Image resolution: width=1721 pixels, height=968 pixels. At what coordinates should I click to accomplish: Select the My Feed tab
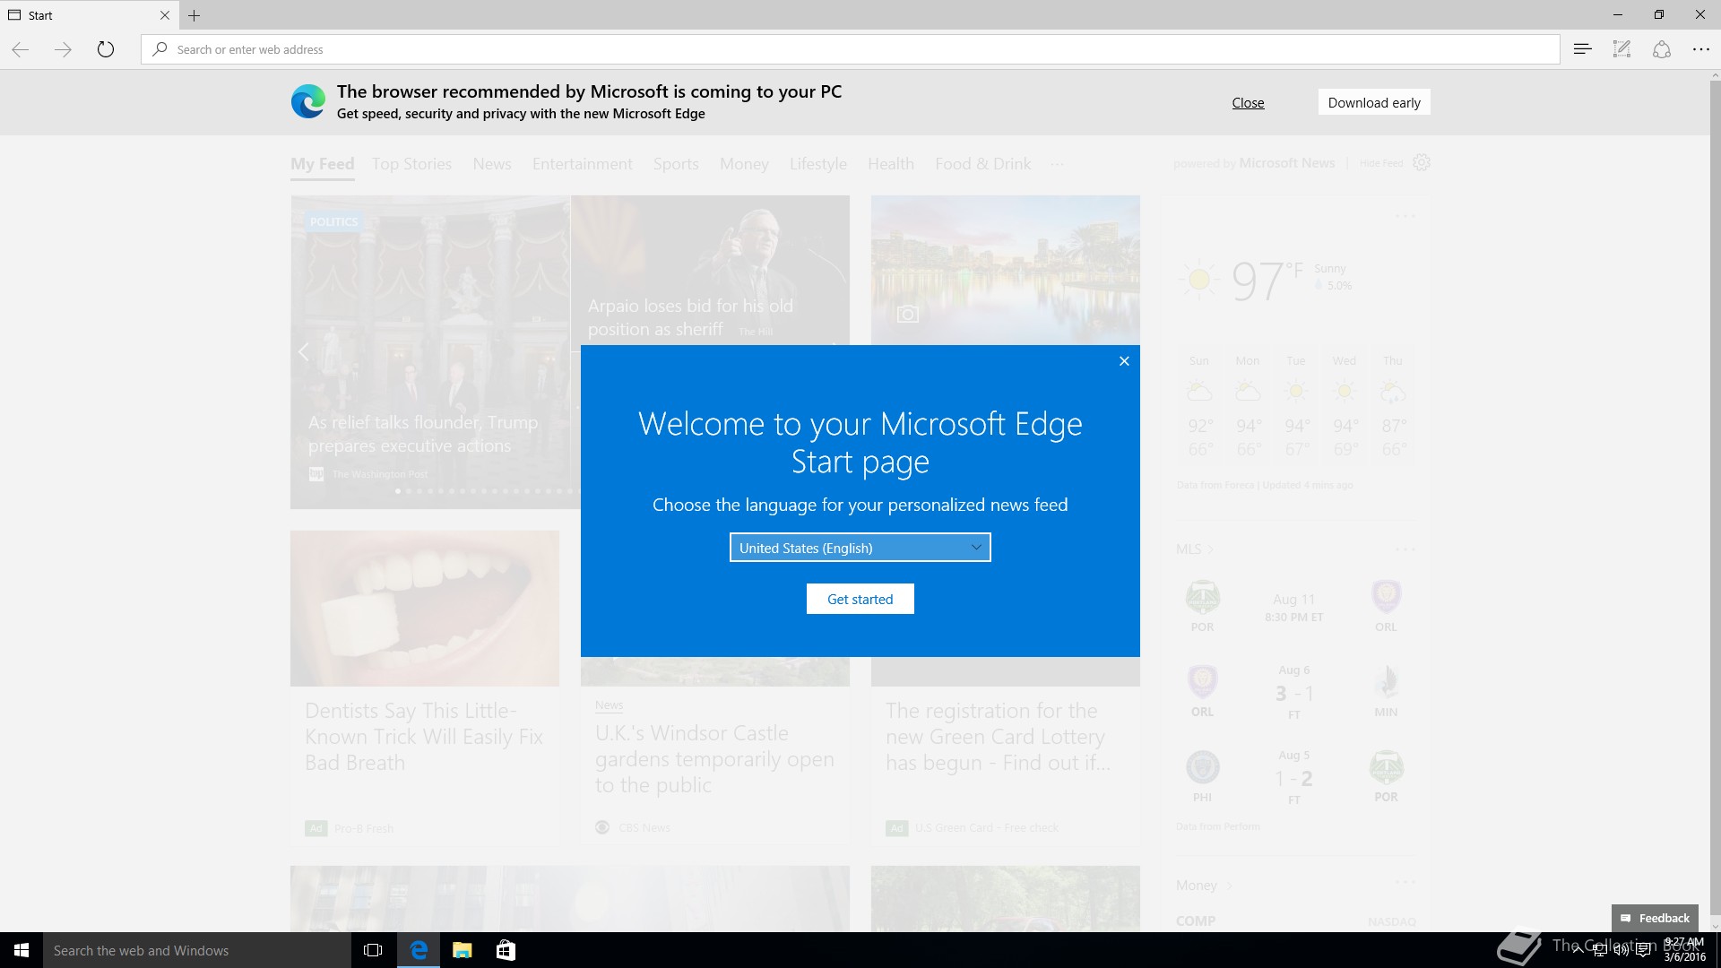[x=322, y=164]
